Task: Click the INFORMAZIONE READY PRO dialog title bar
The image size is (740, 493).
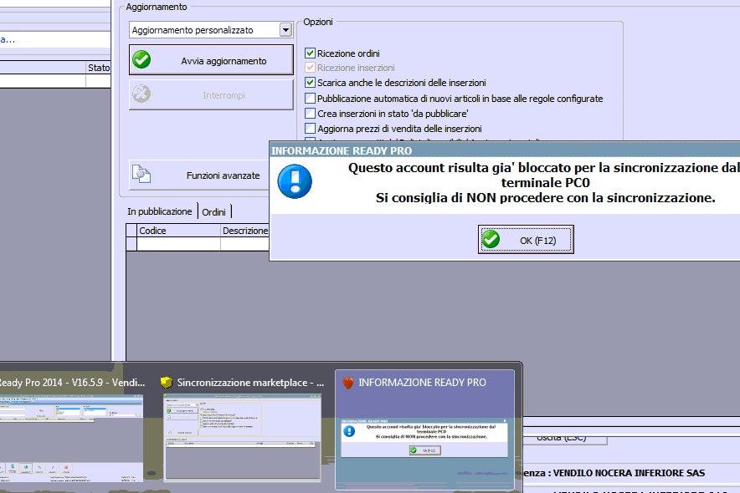Action: [x=505, y=150]
